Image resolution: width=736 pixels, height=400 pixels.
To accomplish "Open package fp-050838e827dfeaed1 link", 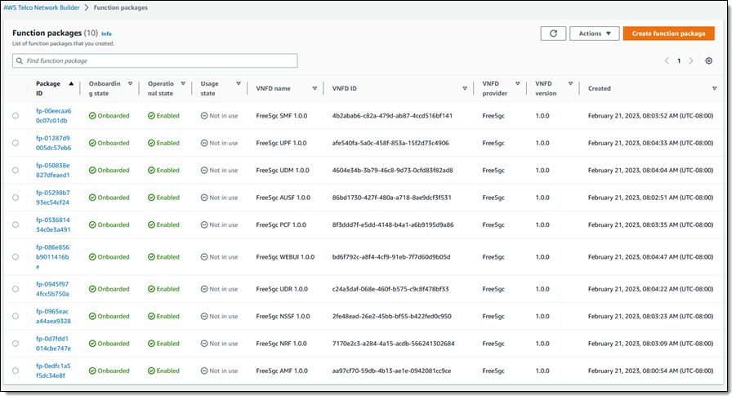I will click(x=52, y=171).
